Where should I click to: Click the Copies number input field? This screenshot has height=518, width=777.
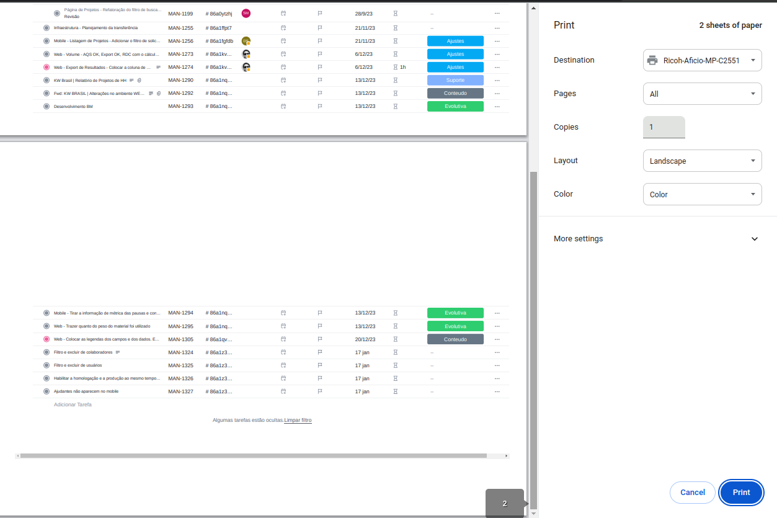point(664,127)
